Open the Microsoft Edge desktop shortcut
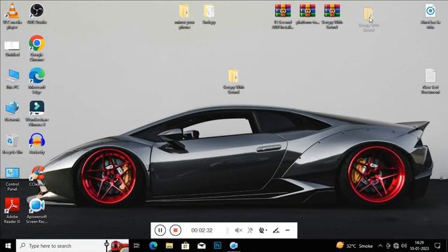The width and height of the screenshot is (448, 252). pyautogui.click(x=37, y=81)
